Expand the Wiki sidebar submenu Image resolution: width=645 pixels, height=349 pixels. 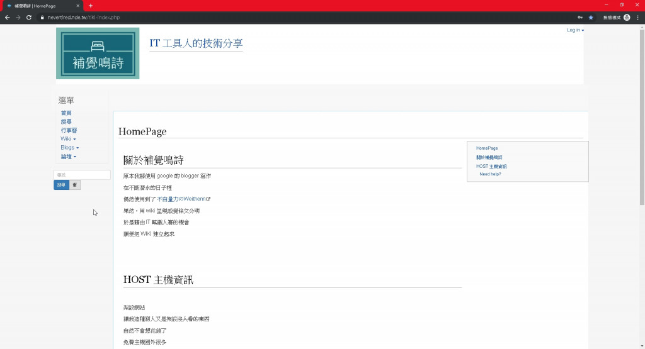click(68, 139)
